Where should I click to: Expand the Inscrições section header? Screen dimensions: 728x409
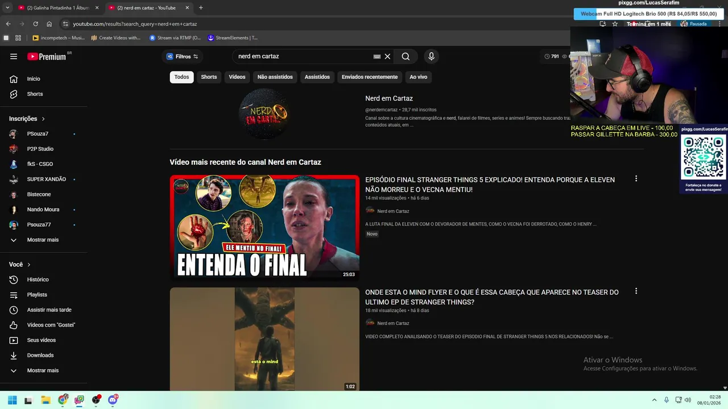coord(27,119)
